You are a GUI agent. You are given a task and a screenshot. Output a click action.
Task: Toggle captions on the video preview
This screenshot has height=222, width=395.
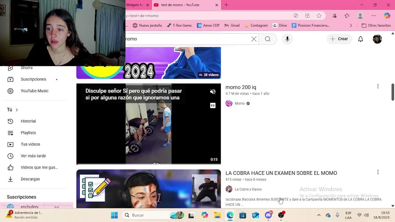pos(213,105)
